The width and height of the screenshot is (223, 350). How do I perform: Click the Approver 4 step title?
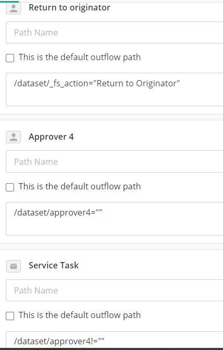pos(51,137)
